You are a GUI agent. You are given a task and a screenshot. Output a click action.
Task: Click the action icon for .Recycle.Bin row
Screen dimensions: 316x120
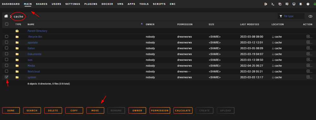(308, 37)
